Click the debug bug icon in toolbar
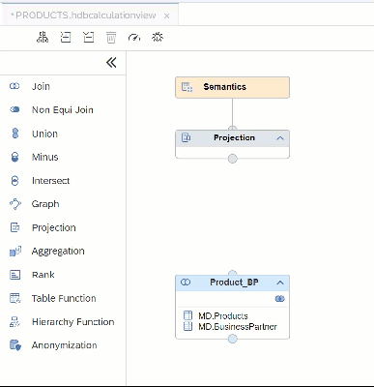 click(x=158, y=37)
